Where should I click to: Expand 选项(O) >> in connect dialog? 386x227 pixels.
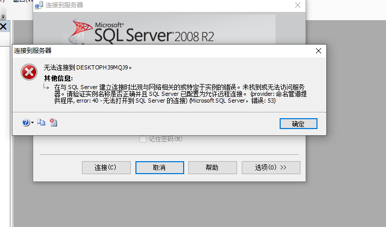pos(271,168)
